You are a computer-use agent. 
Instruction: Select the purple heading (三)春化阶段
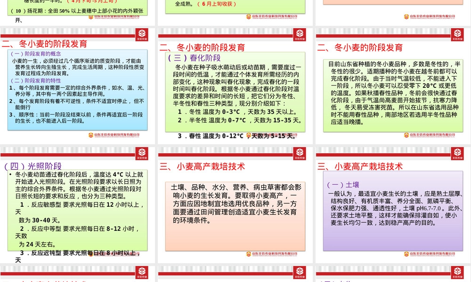[194, 58]
